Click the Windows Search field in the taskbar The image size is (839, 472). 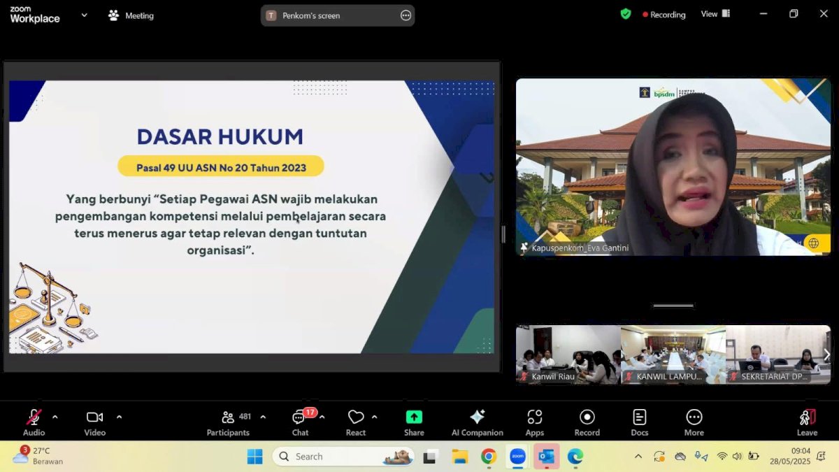(343, 456)
